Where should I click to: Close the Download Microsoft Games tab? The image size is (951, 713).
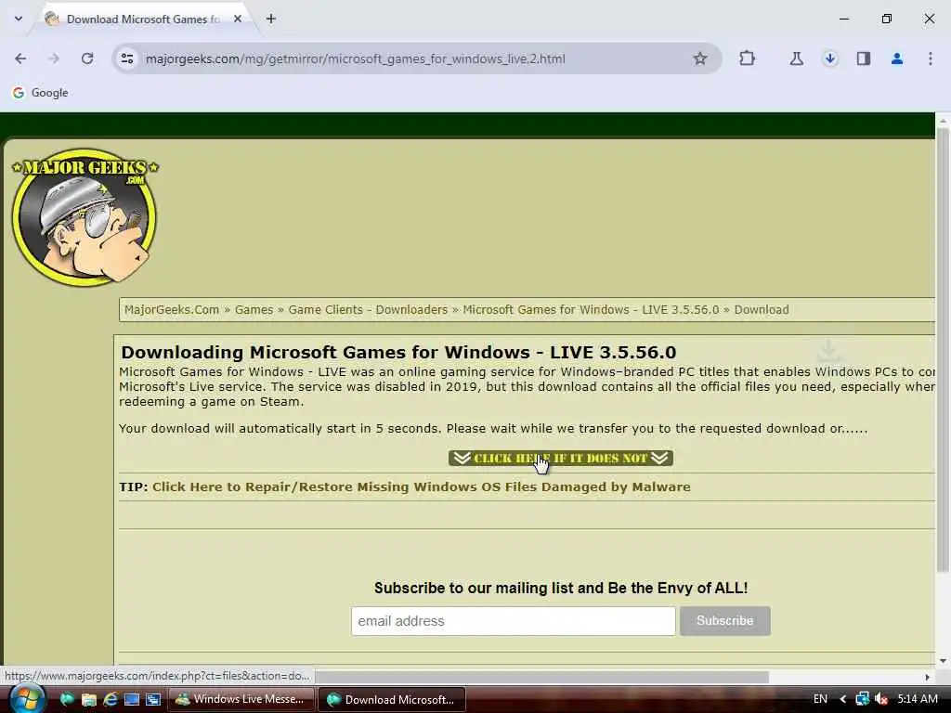click(x=238, y=19)
